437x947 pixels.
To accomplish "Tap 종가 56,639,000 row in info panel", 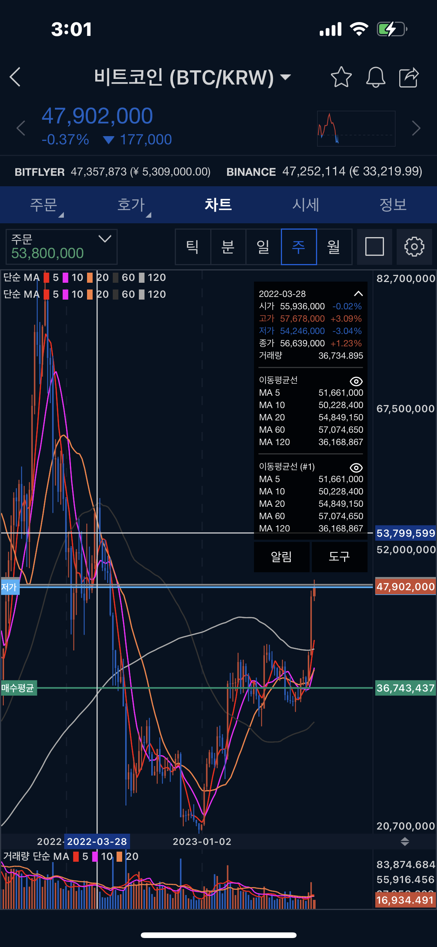I will click(x=310, y=343).
